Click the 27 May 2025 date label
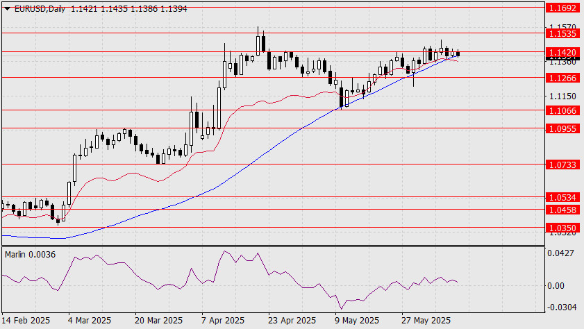This screenshot has width=584, height=329. click(x=426, y=321)
